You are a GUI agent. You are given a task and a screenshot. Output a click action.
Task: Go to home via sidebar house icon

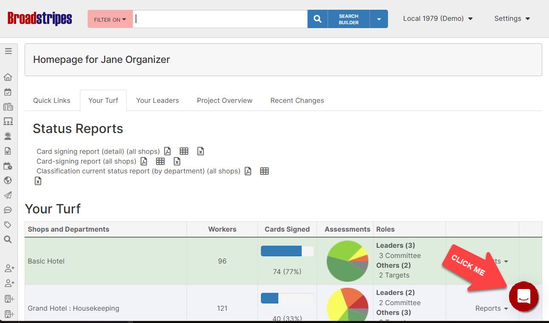click(x=8, y=77)
